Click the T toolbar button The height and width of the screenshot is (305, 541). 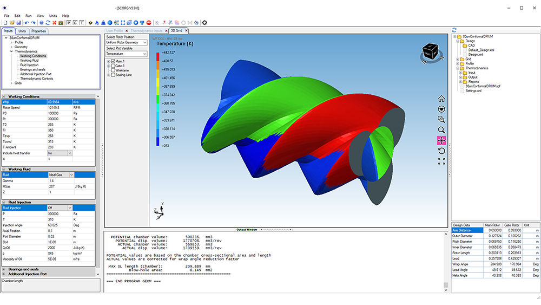click(82, 23)
